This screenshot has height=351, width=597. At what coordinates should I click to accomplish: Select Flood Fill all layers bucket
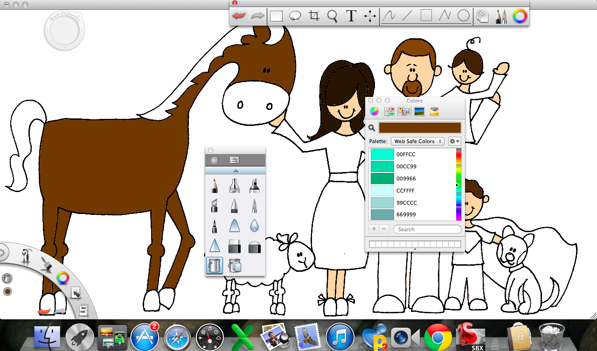point(234,266)
